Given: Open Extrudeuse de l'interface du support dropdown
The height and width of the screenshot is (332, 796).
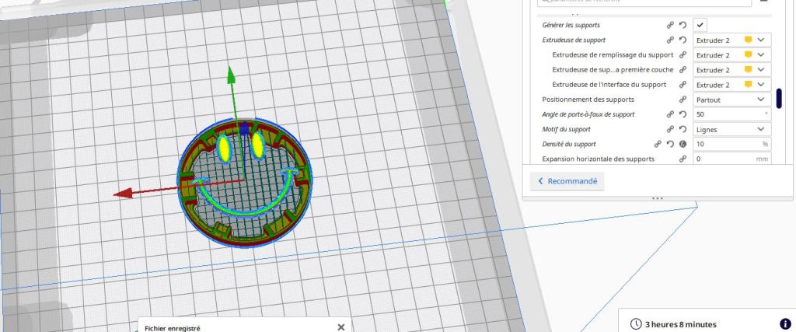Looking at the screenshot, I should [731, 85].
